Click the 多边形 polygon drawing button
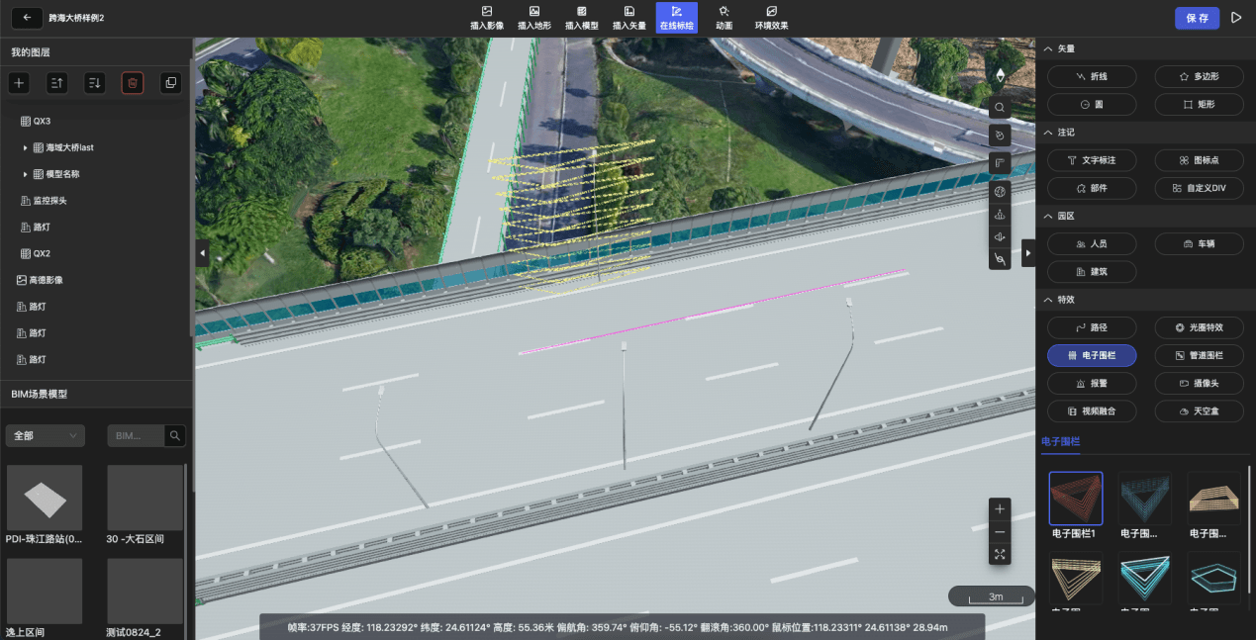 (x=1199, y=76)
